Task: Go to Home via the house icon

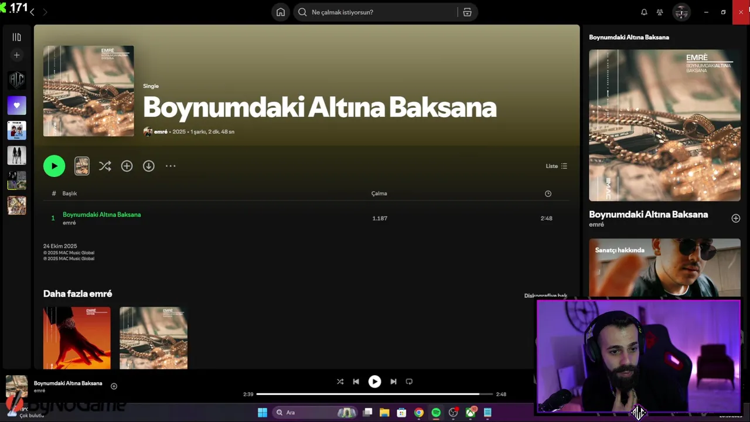Action: (x=281, y=12)
